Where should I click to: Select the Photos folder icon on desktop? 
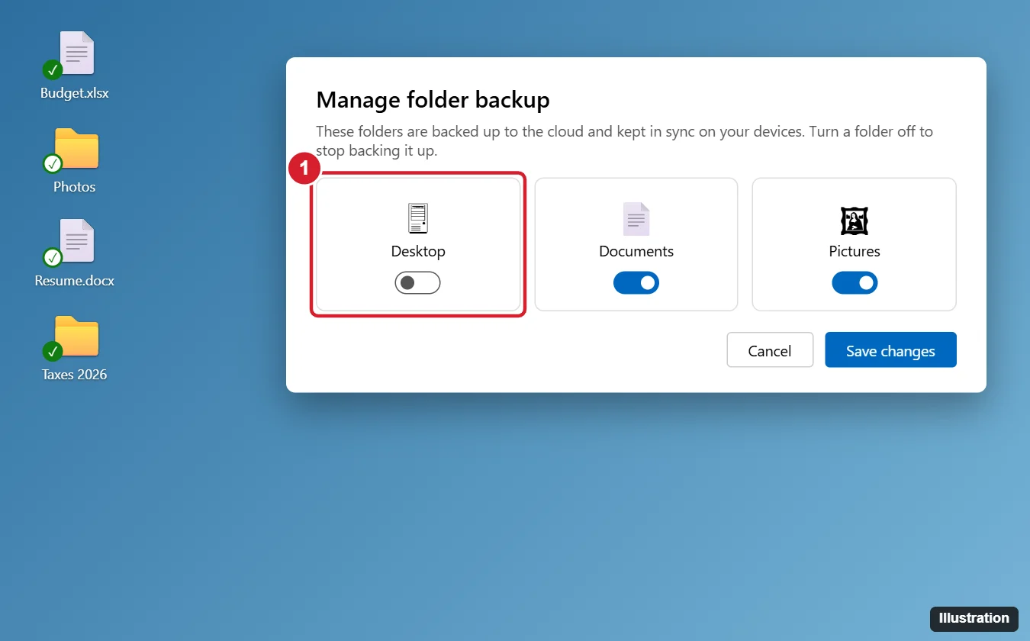click(x=77, y=148)
